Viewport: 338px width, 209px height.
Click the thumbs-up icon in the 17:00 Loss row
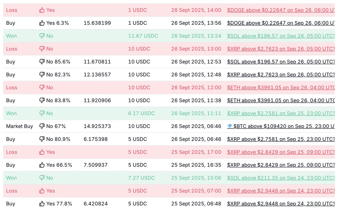42,152
